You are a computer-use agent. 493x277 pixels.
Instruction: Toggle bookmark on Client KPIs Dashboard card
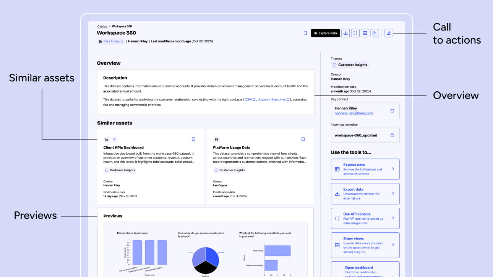tap(193, 139)
